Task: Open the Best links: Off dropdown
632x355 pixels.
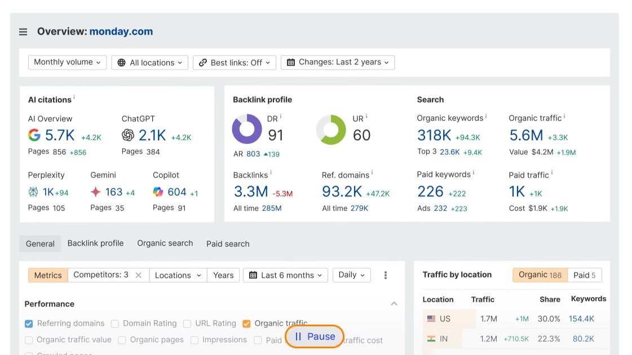Action: pos(235,62)
